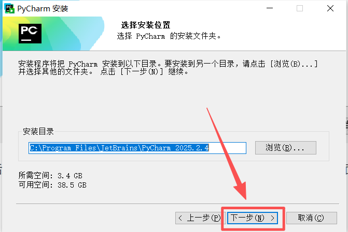Click the red arrow annotation head

point(241,190)
